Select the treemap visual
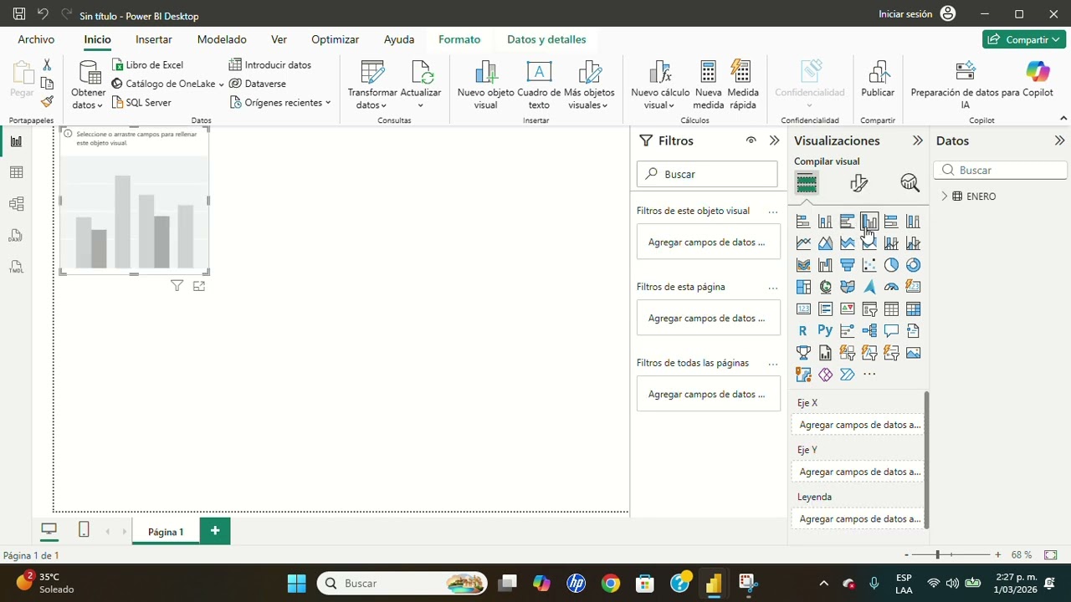 [803, 287]
